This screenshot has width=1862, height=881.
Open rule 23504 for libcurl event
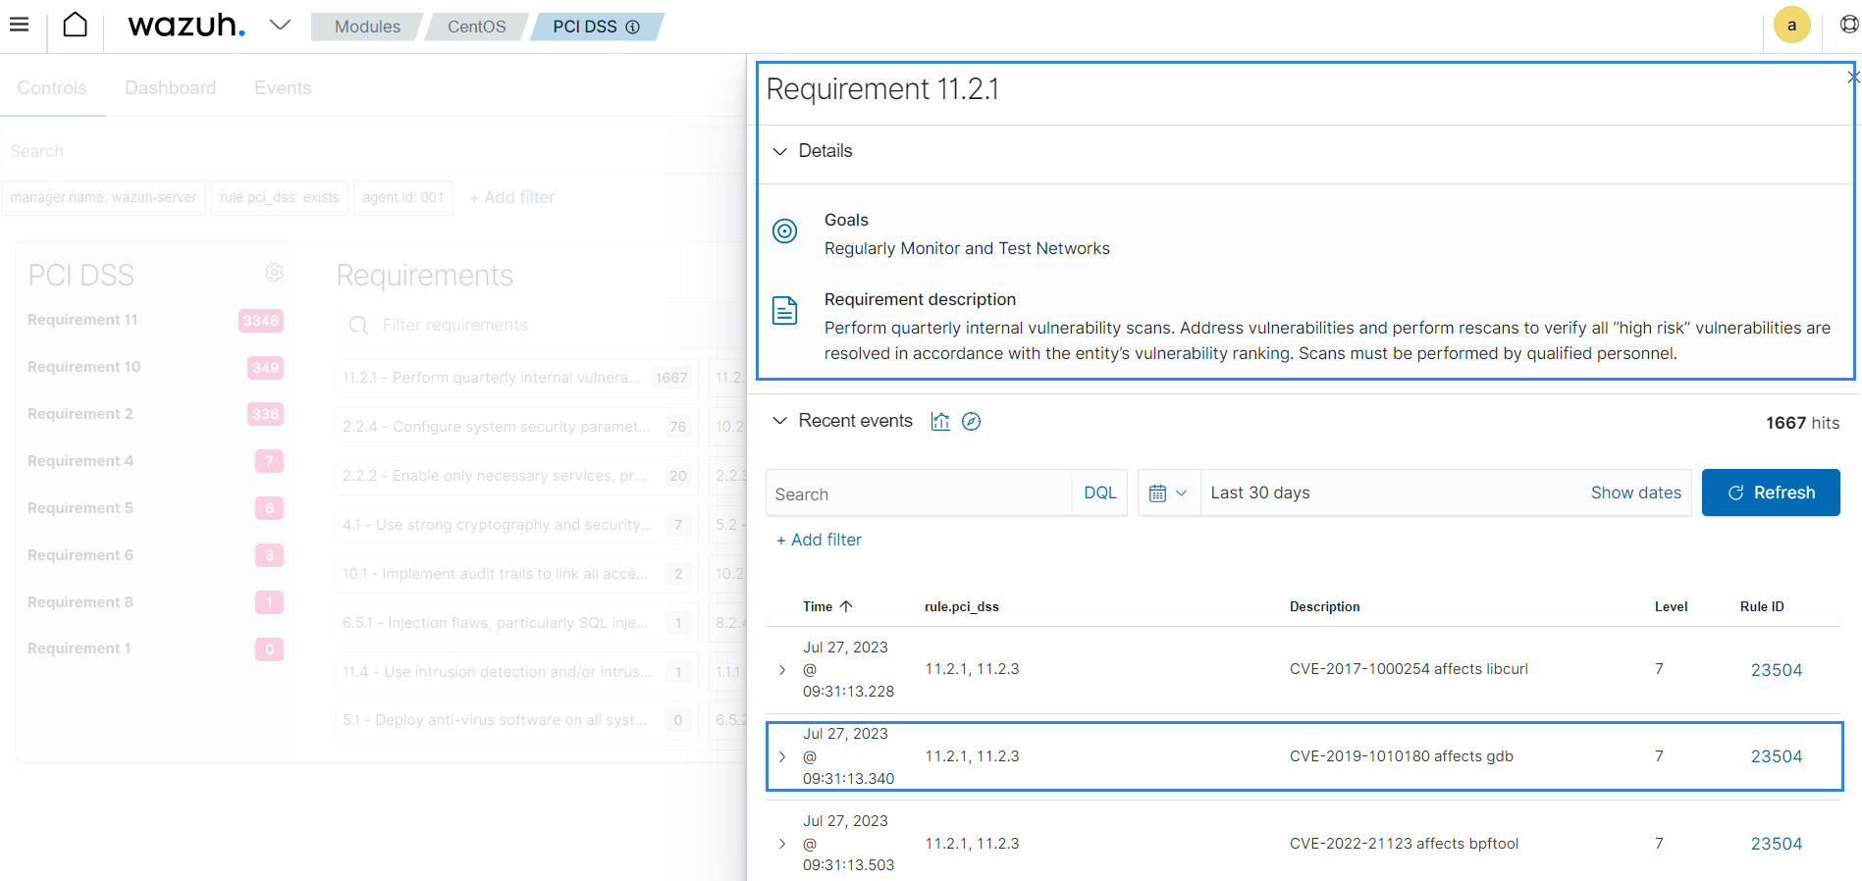click(1776, 670)
